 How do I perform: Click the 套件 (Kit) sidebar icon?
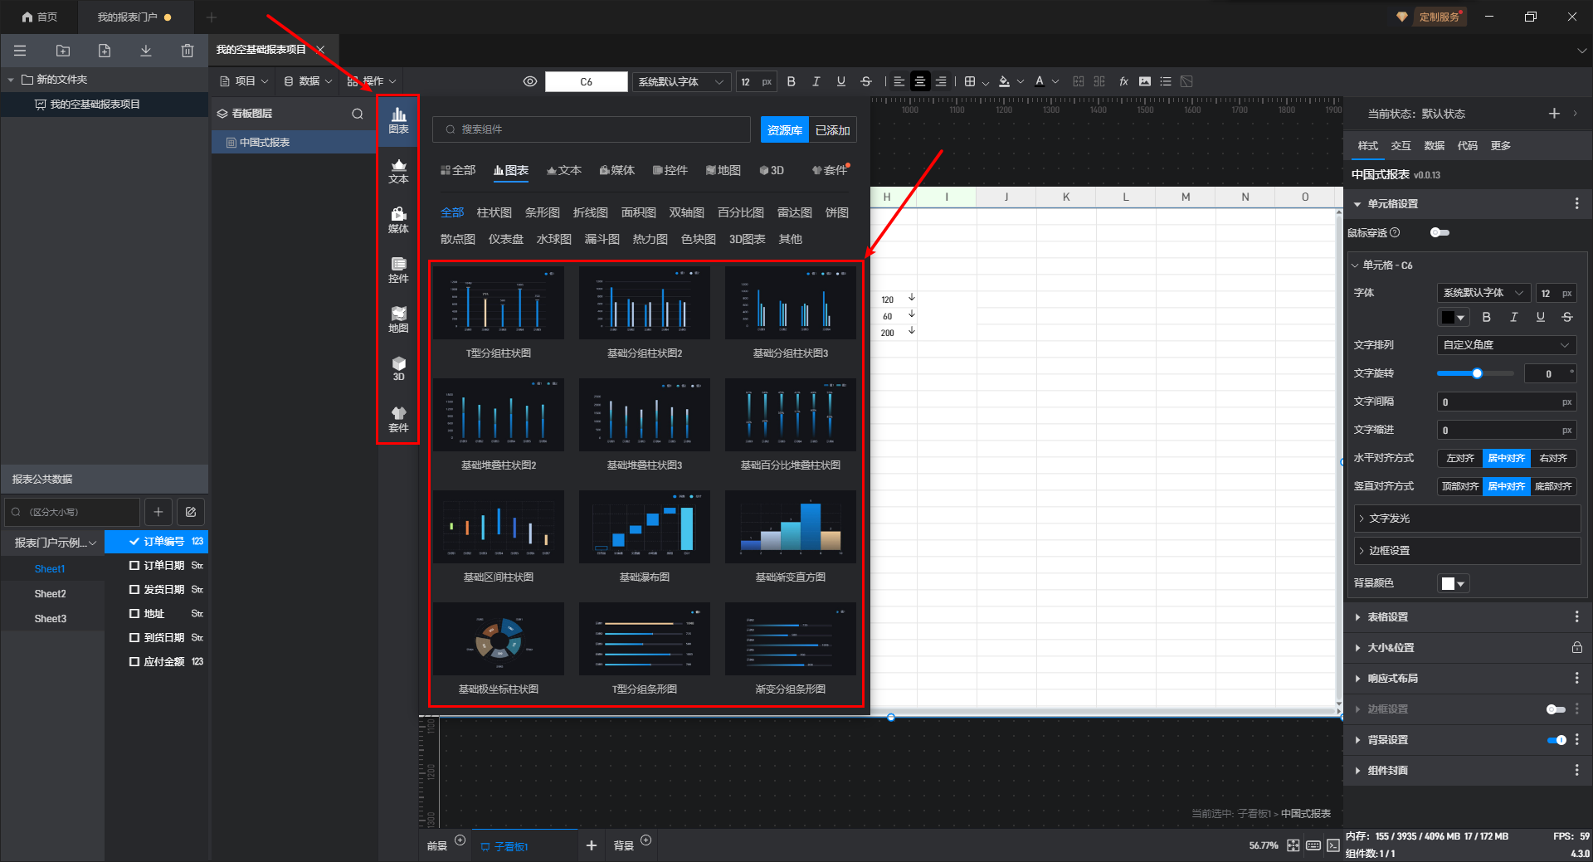(x=398, y=419)
